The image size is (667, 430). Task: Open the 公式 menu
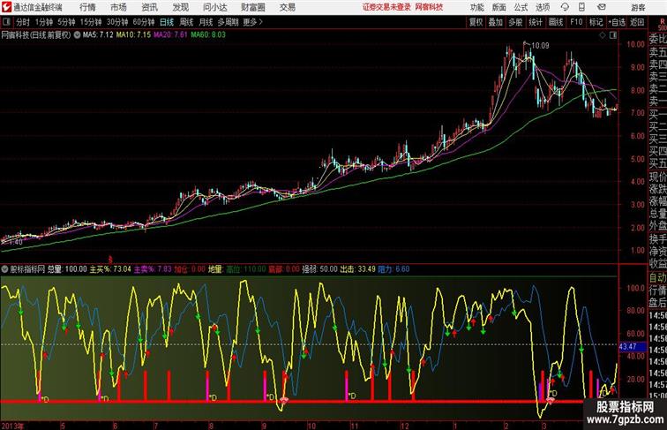tap(521, 7)
